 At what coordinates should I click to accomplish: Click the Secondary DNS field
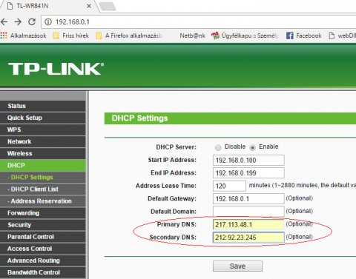coord(248,238)
